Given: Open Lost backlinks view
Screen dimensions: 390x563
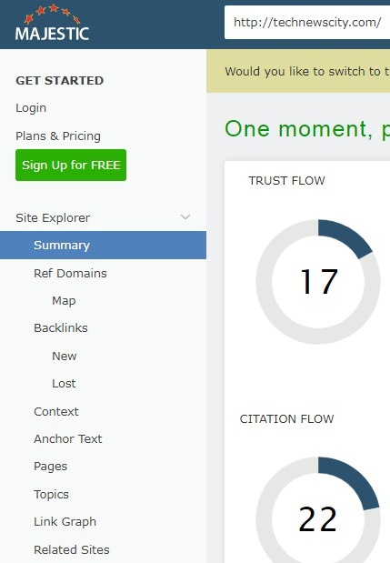Looking at the screenshot, I should [64, 383].
